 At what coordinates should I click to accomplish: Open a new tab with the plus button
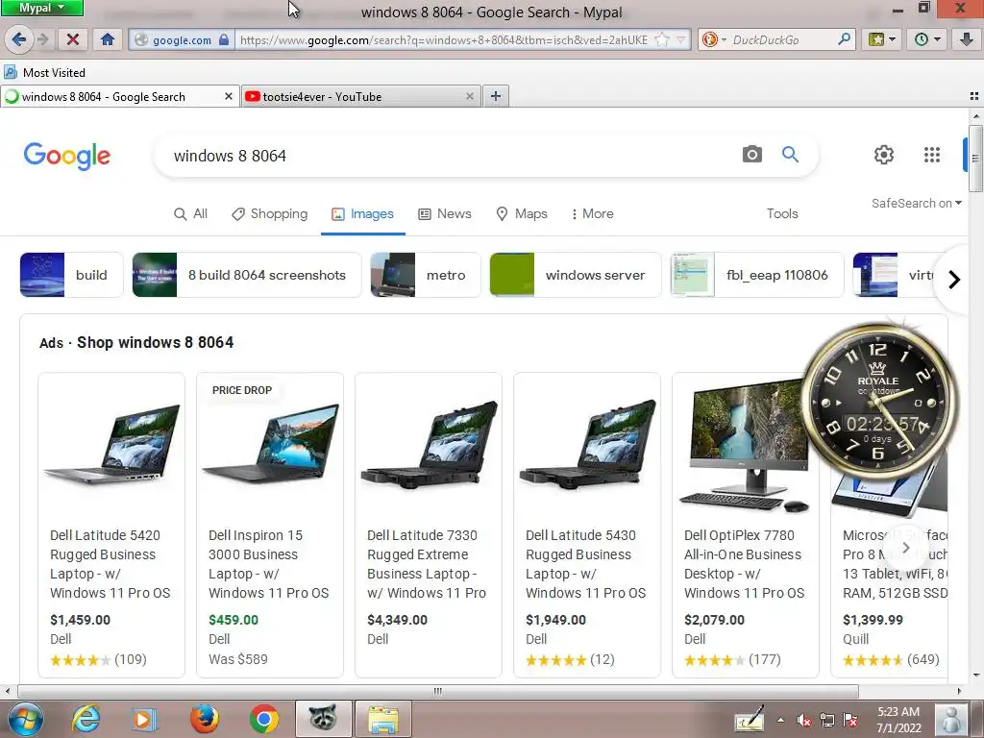tap(496, 96)
